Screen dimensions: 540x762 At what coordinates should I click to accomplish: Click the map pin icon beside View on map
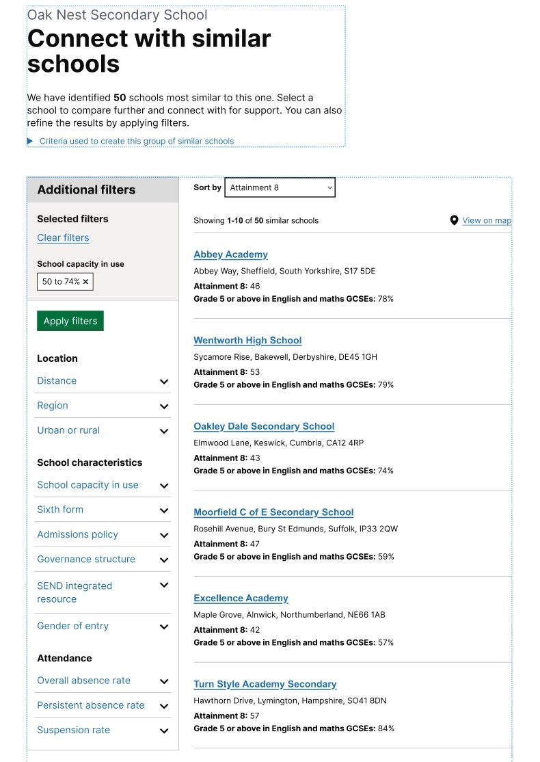tap(454, 220)
